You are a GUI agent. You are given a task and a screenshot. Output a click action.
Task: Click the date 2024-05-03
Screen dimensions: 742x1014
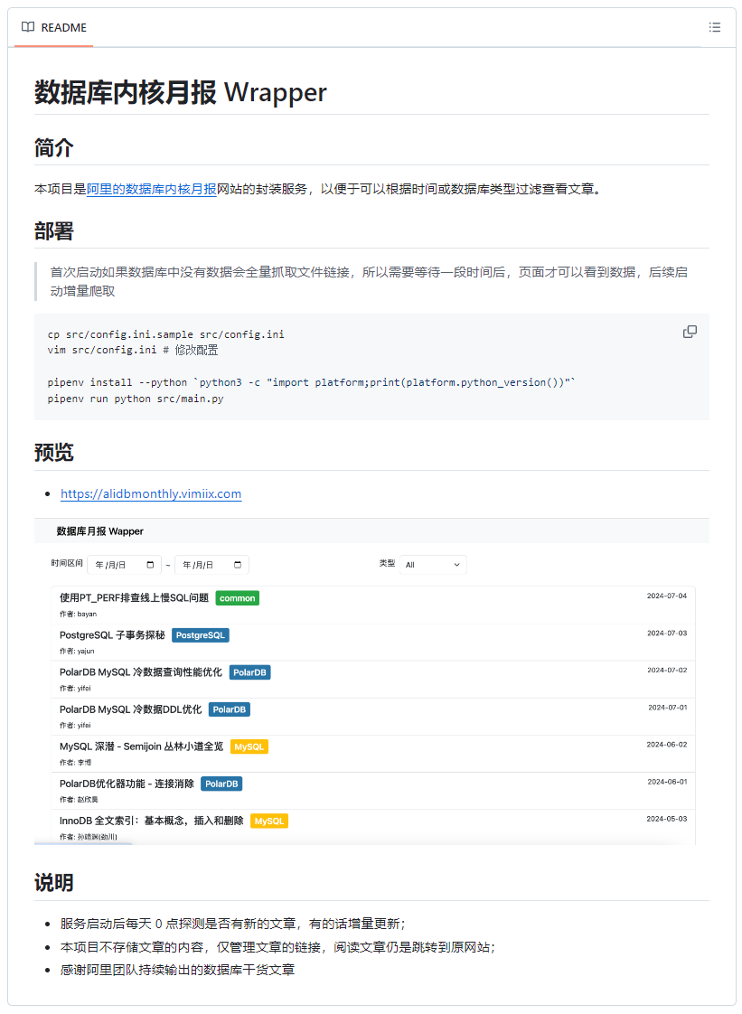pyautogui.click(x=667, y=819)
